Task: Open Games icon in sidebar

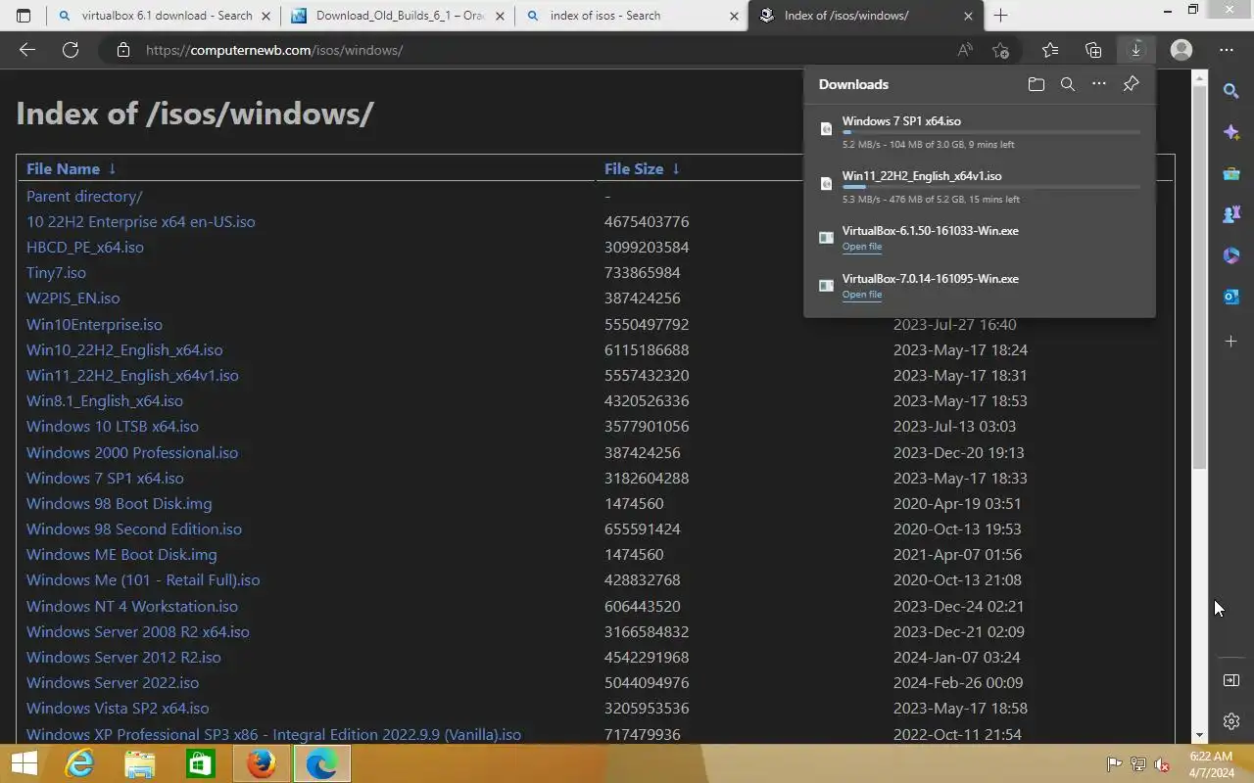Action: pyautogui.click(x=1231, y=213)
